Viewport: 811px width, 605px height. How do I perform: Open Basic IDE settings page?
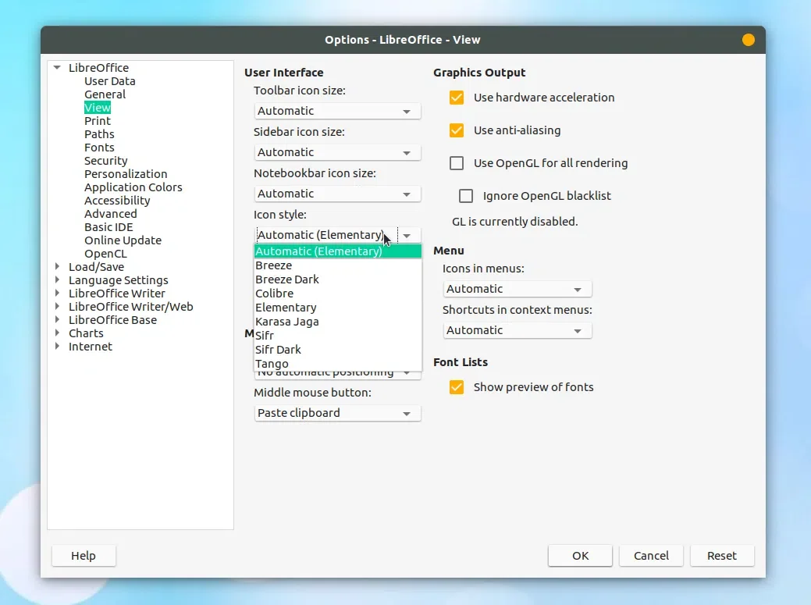coord(108,227)
